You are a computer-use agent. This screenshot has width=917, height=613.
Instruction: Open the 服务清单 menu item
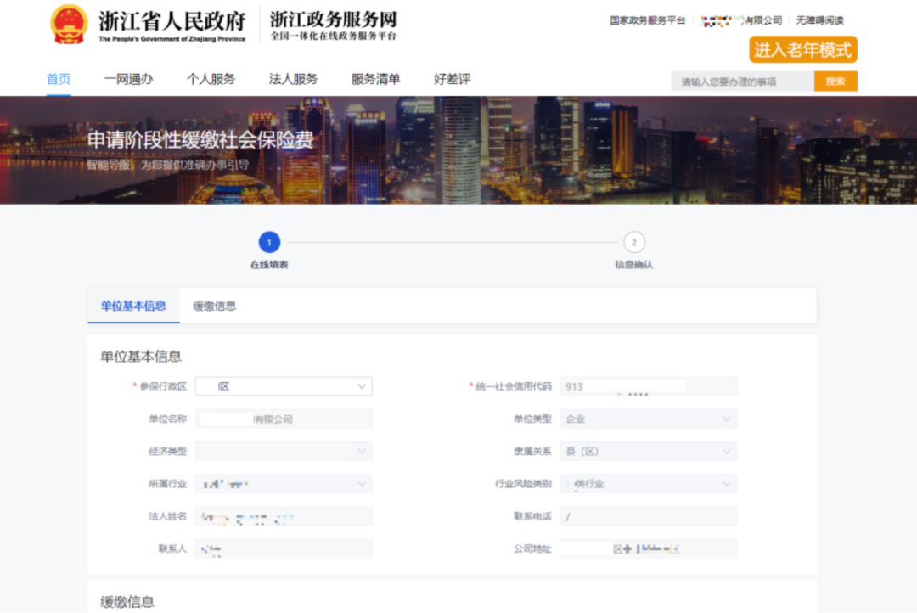pos(375,79)
